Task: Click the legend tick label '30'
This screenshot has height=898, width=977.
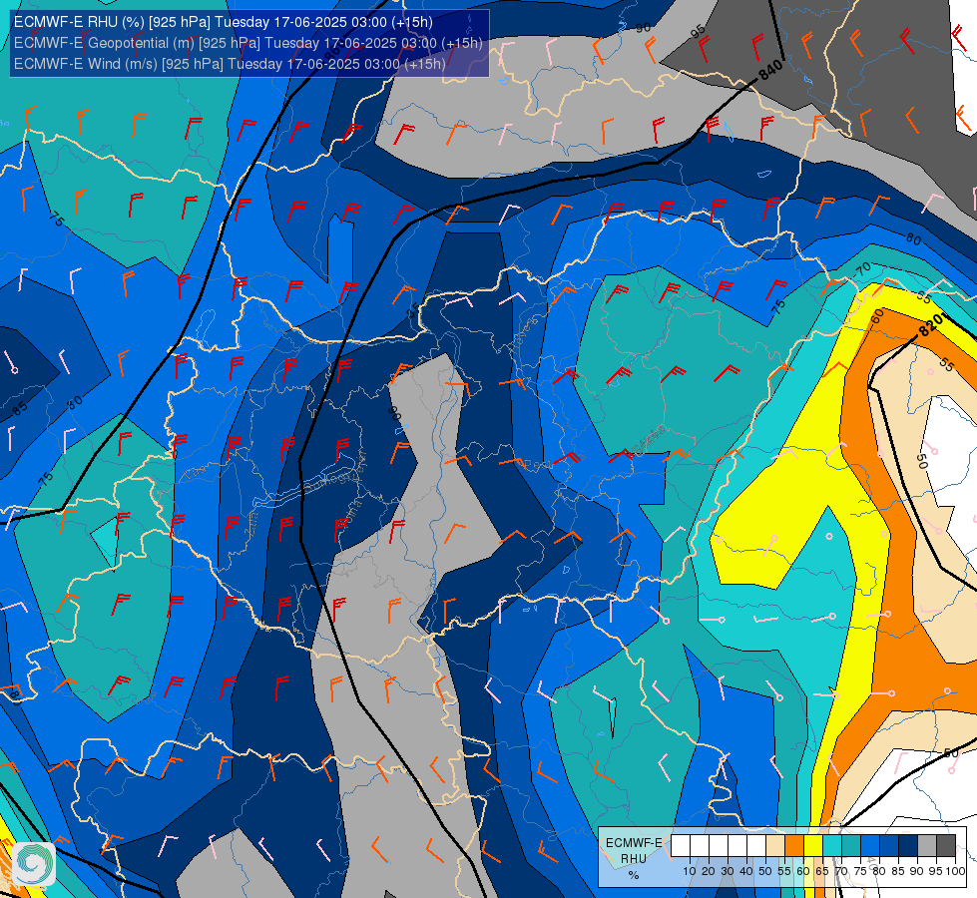Action: pyautogui.click(x=728, y=871)
